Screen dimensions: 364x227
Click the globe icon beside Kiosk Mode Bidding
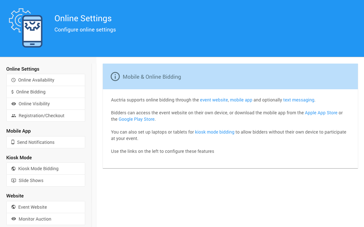pos(13,169)
